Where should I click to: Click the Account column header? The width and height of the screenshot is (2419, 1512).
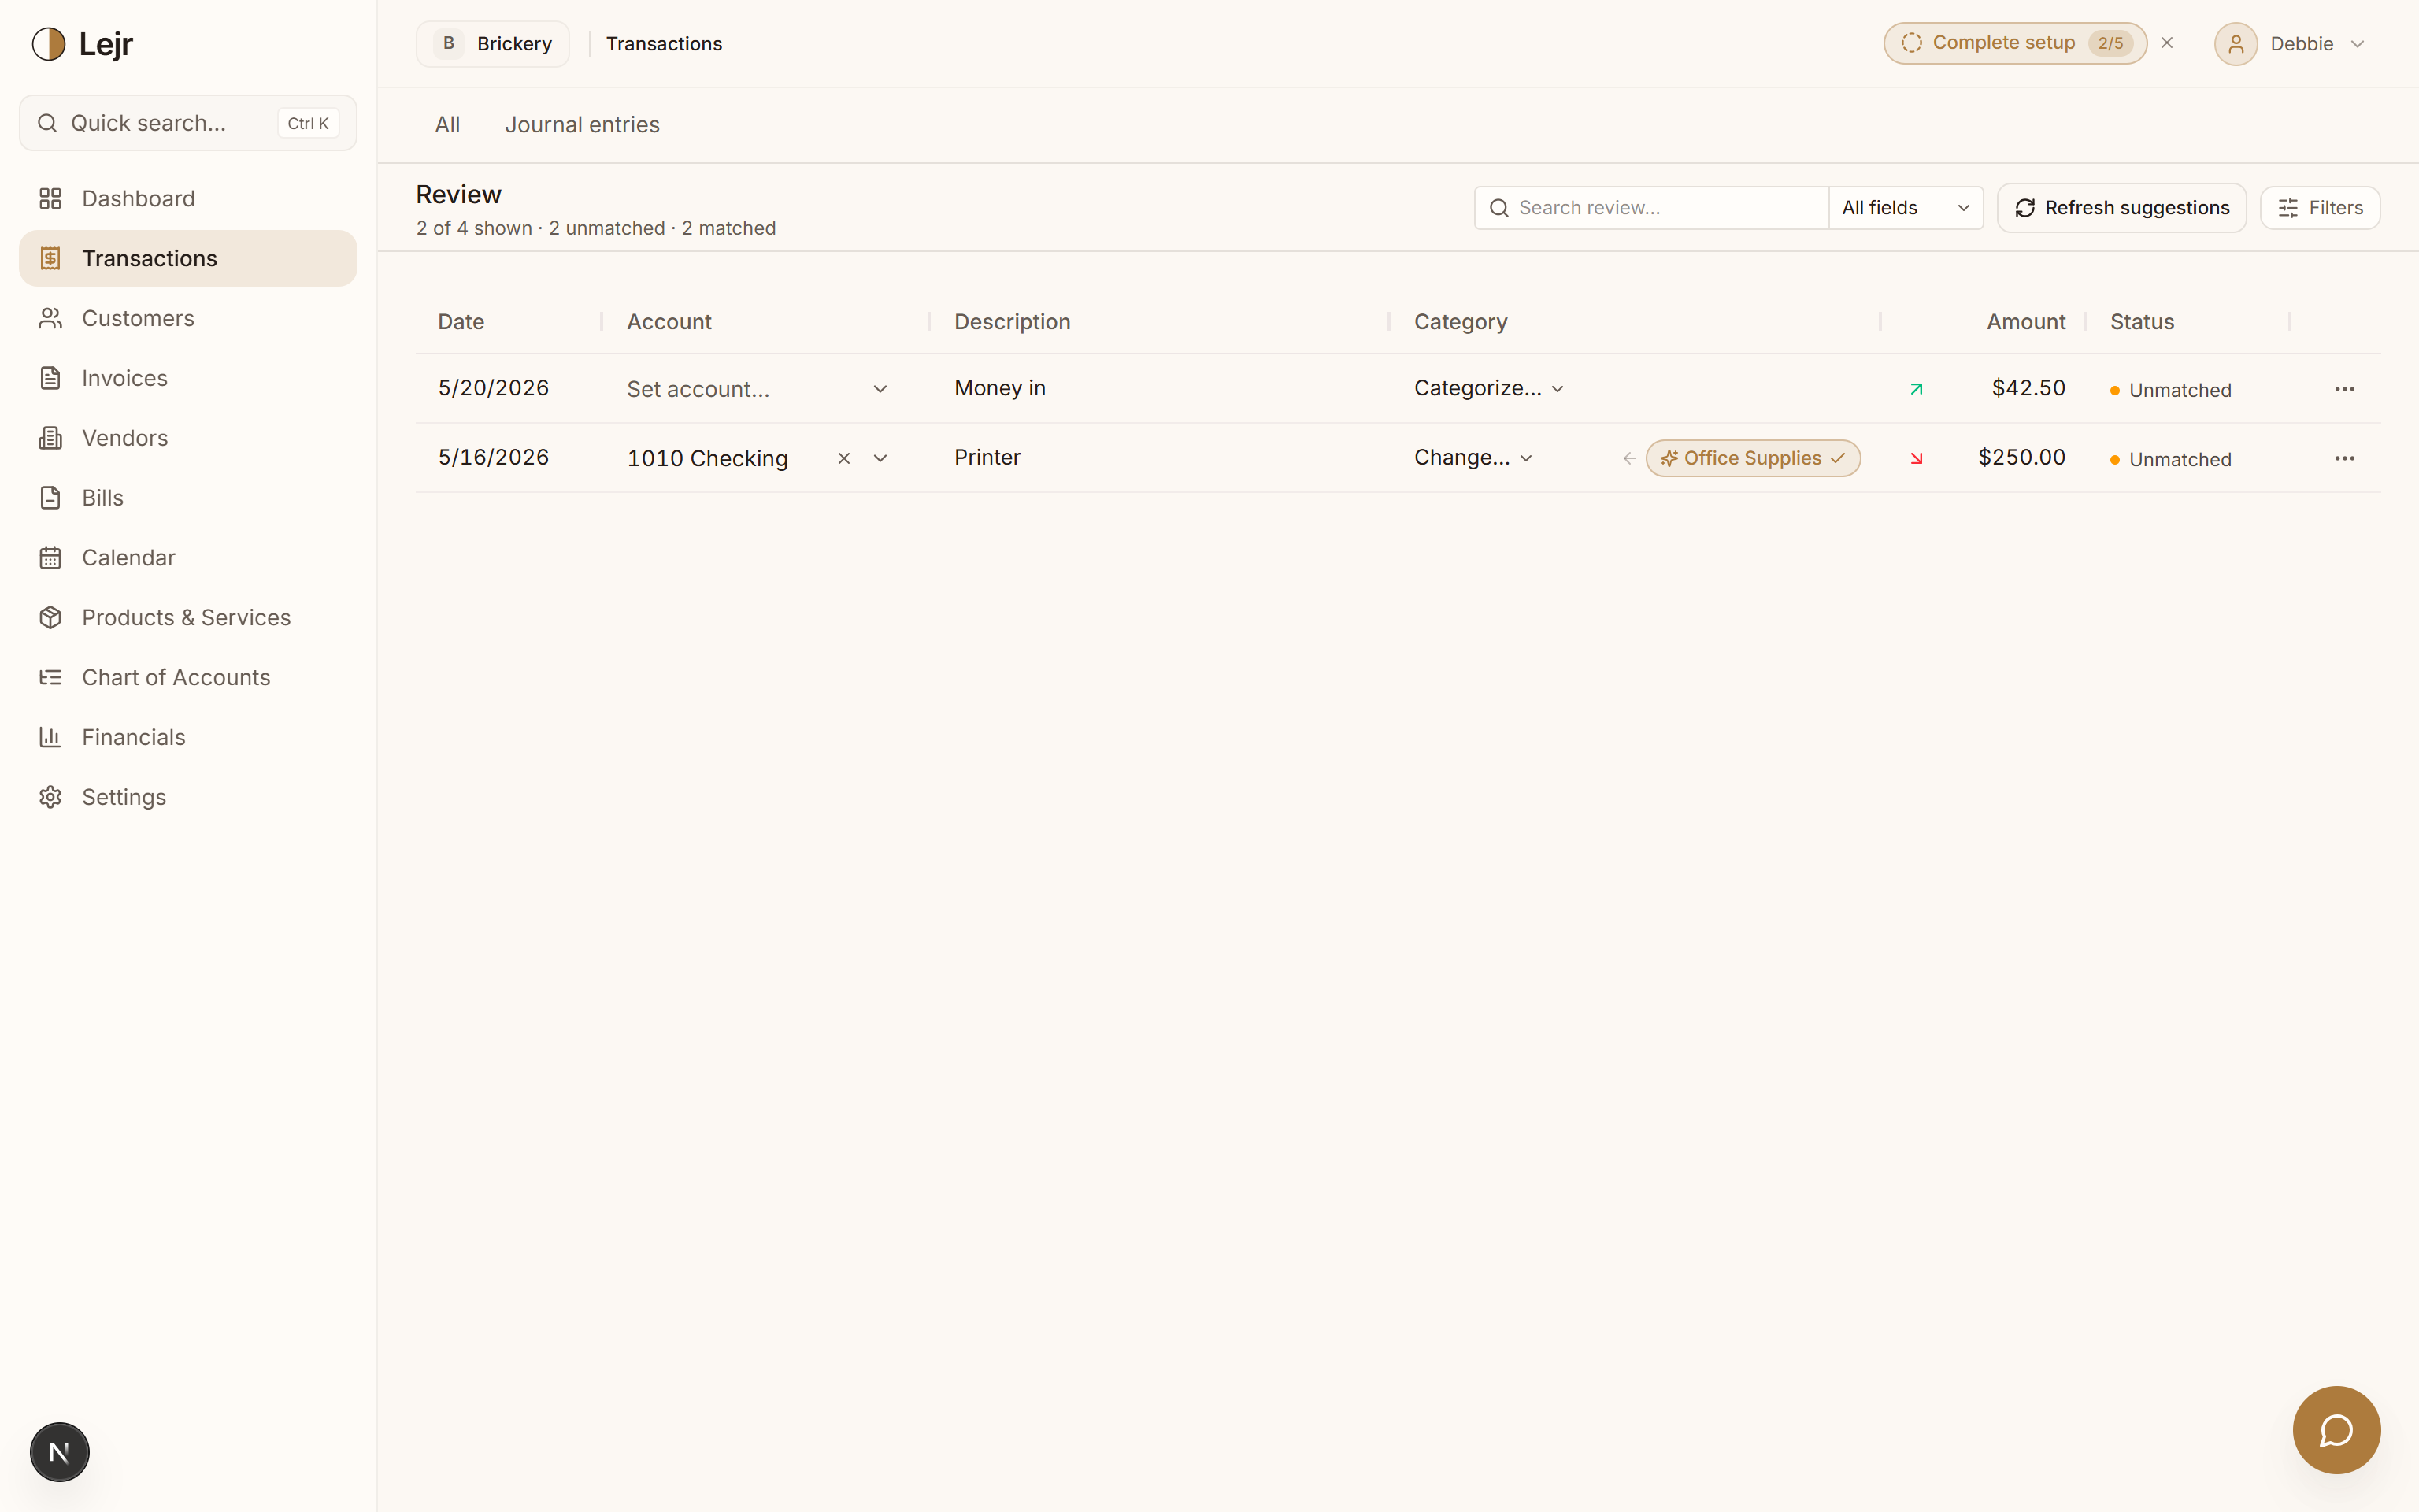click(x=669, y=322)
